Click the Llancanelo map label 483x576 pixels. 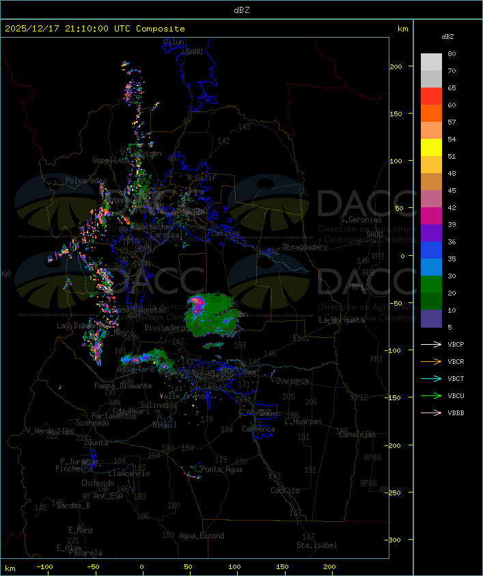pos(128,473)
